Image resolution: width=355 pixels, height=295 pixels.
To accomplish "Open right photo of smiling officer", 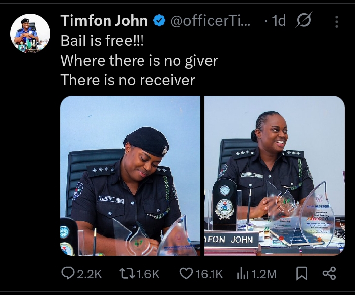I will pos(274,176).
